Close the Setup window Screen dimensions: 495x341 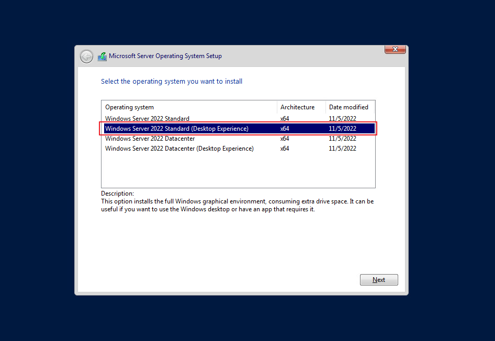pyautogui.click(x=395, y=49)
